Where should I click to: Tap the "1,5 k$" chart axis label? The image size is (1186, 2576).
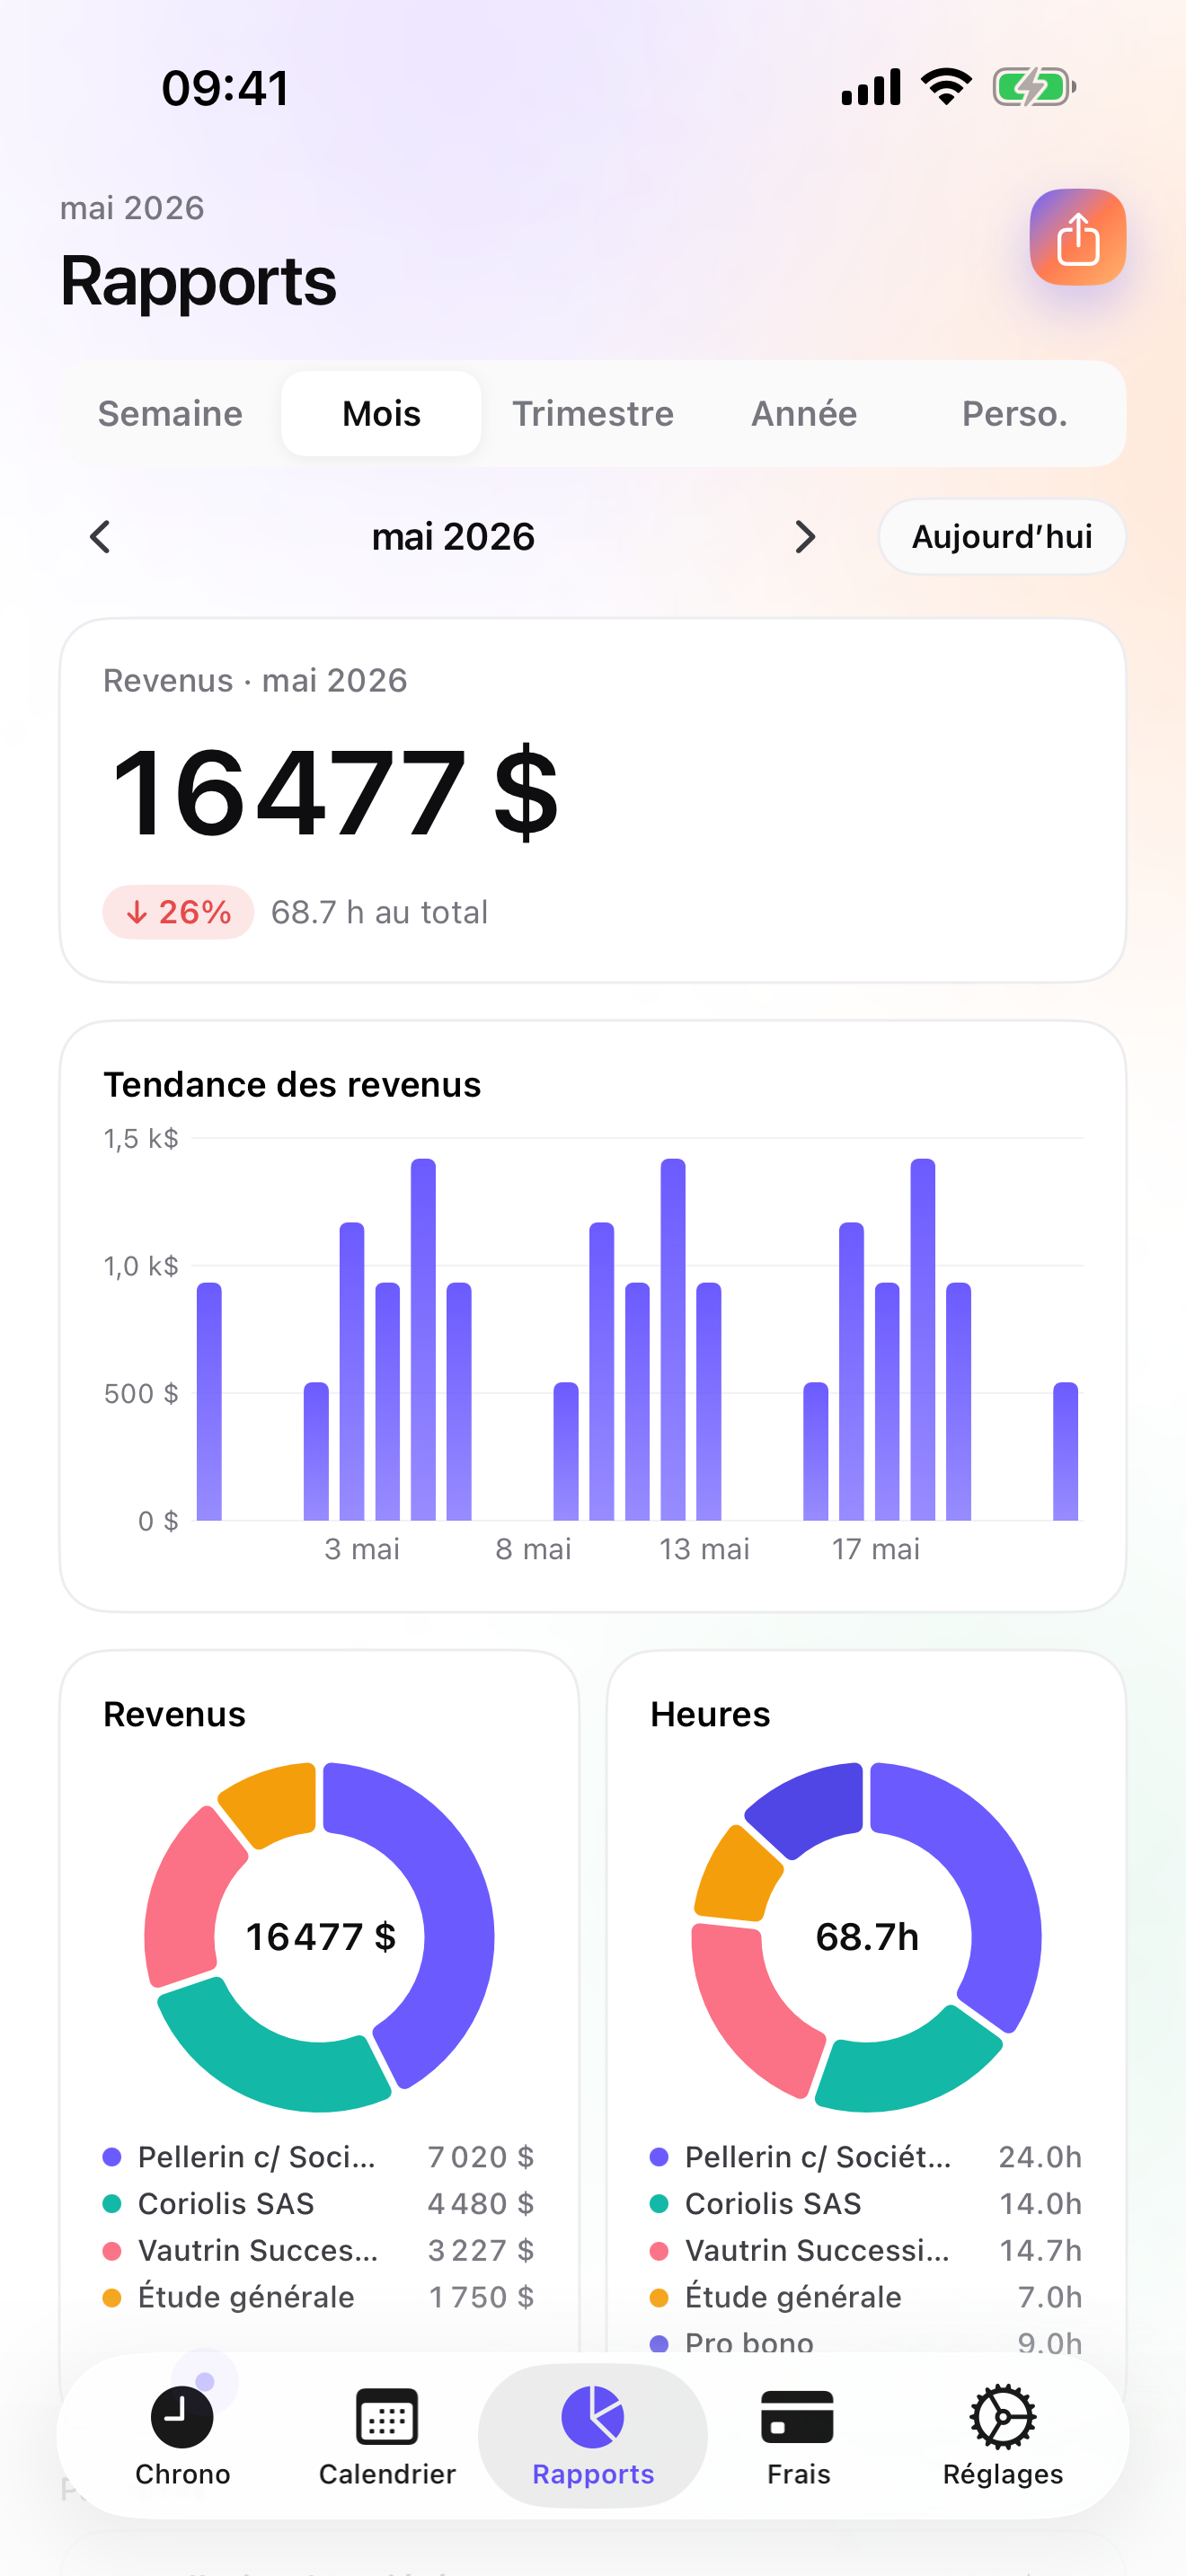click(x=141, y=1139)
